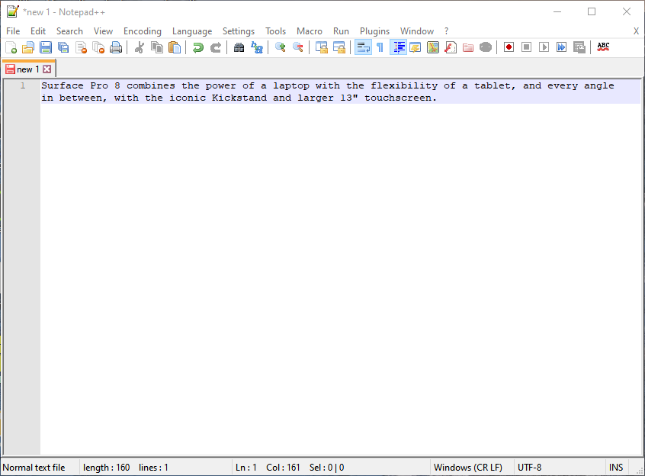Click Normal text file status entry
The width and height of the screenshot is (645, 476).
point(34,468)
